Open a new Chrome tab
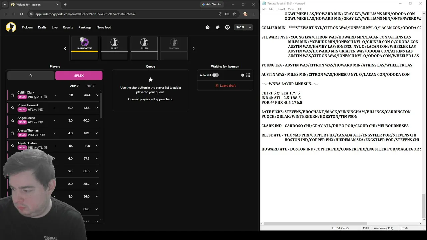 pos(65,4)
